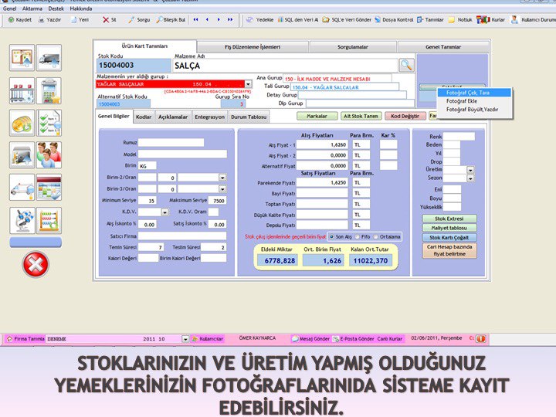Click the Rumuz input field
The image size is (556, 417).
point(171,143)
